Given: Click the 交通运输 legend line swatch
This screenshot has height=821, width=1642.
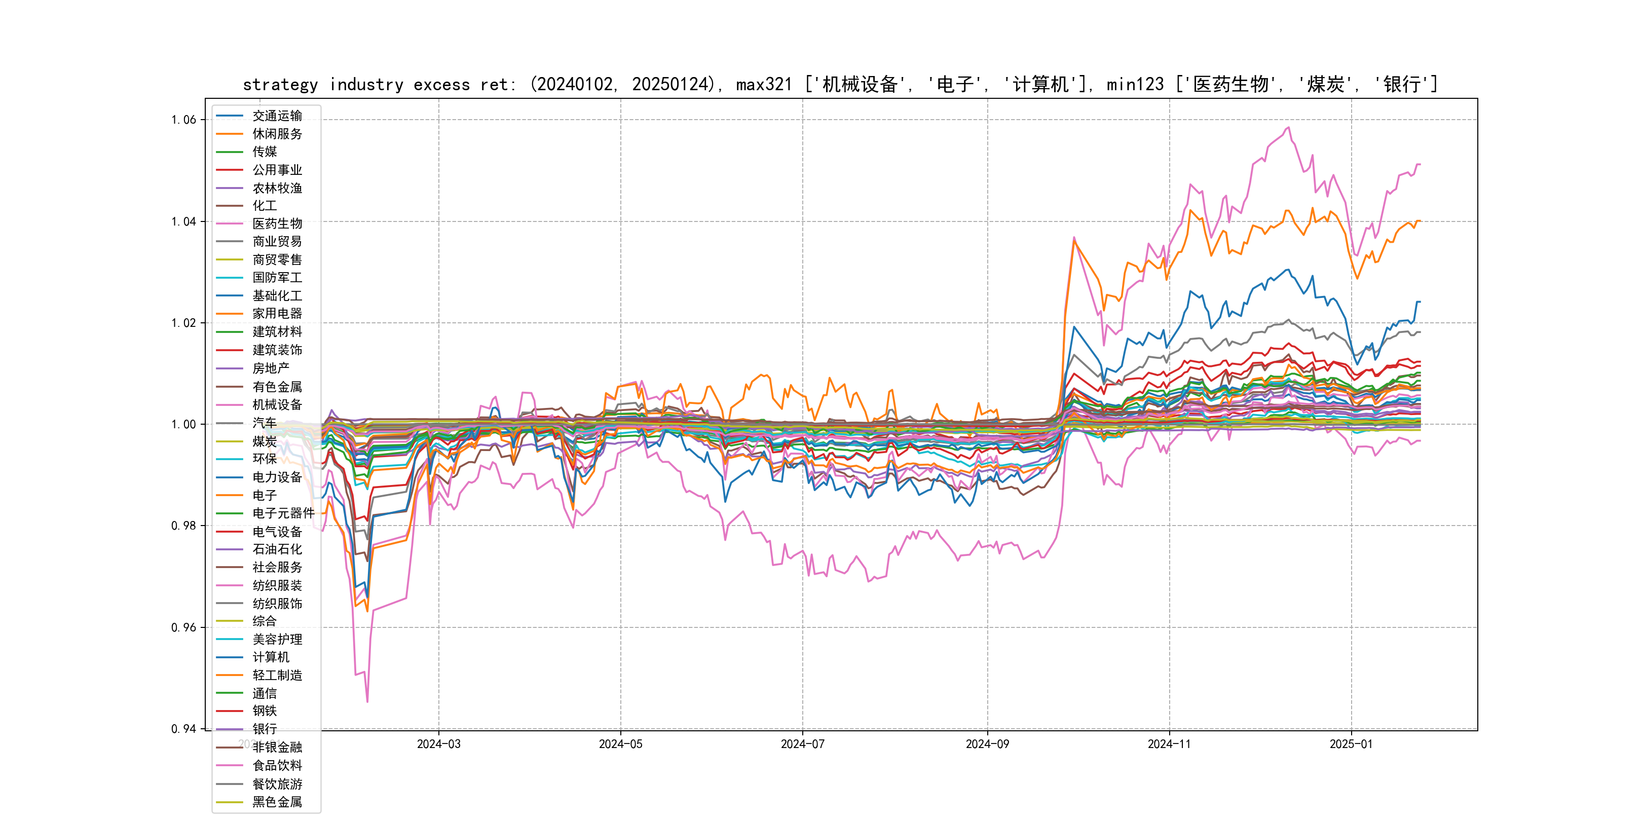Looking at the screenshot, I should (x=230, y=116).
